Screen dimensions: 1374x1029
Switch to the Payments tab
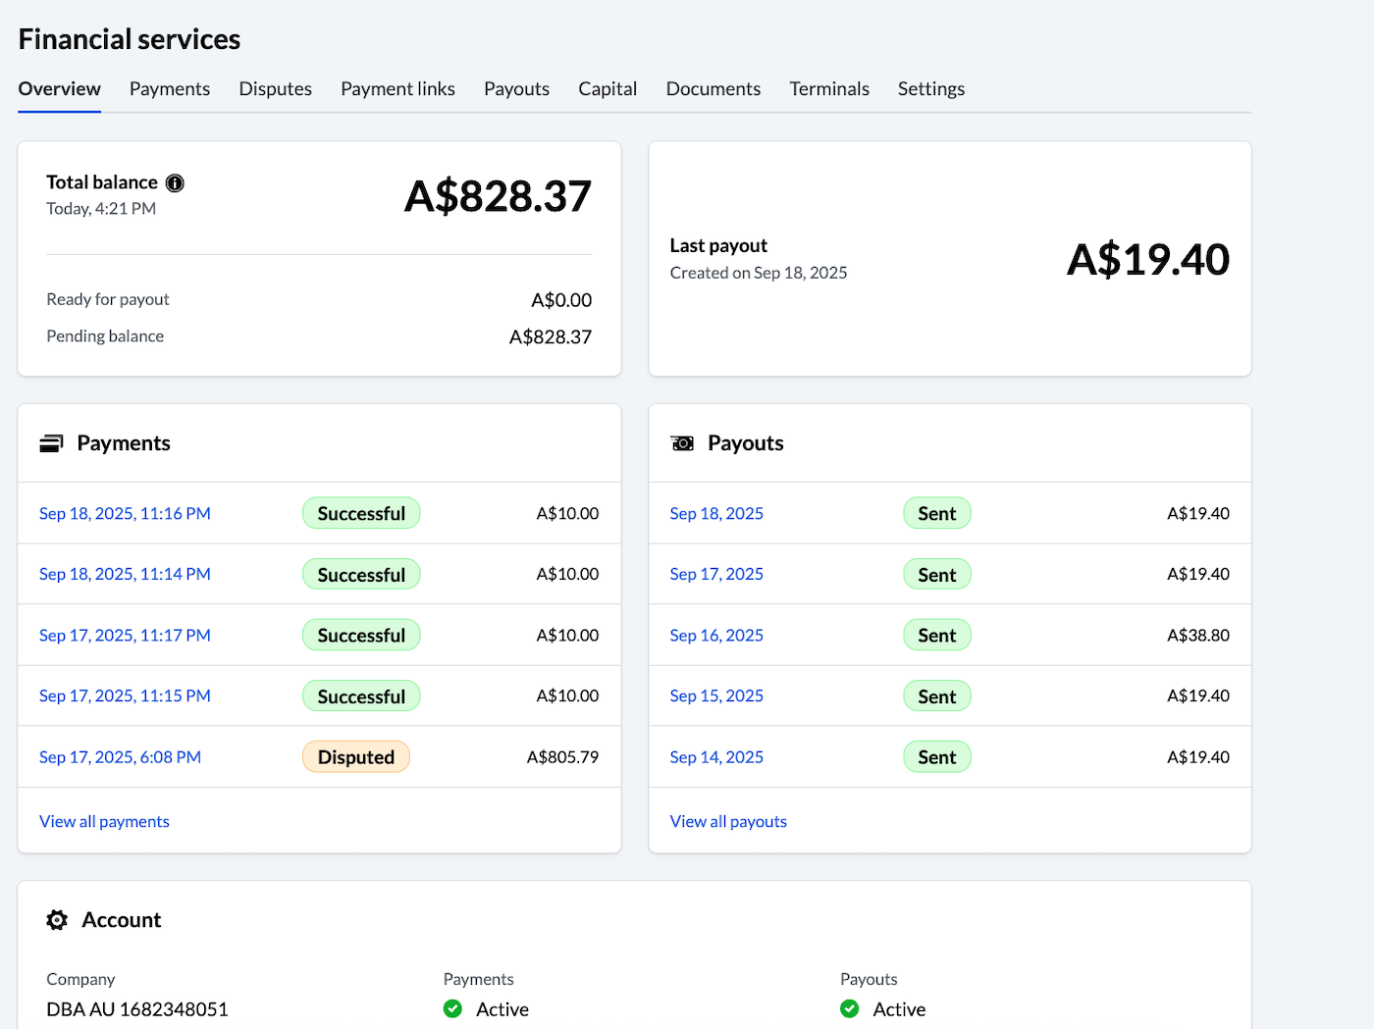(x=169, y=88)
